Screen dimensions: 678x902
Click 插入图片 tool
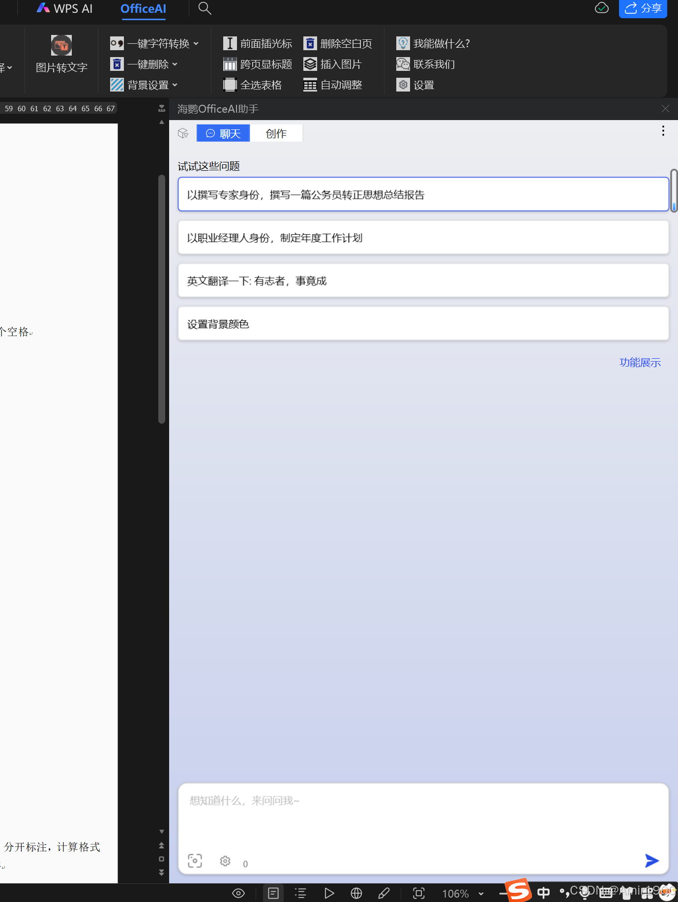click(332, 64)
